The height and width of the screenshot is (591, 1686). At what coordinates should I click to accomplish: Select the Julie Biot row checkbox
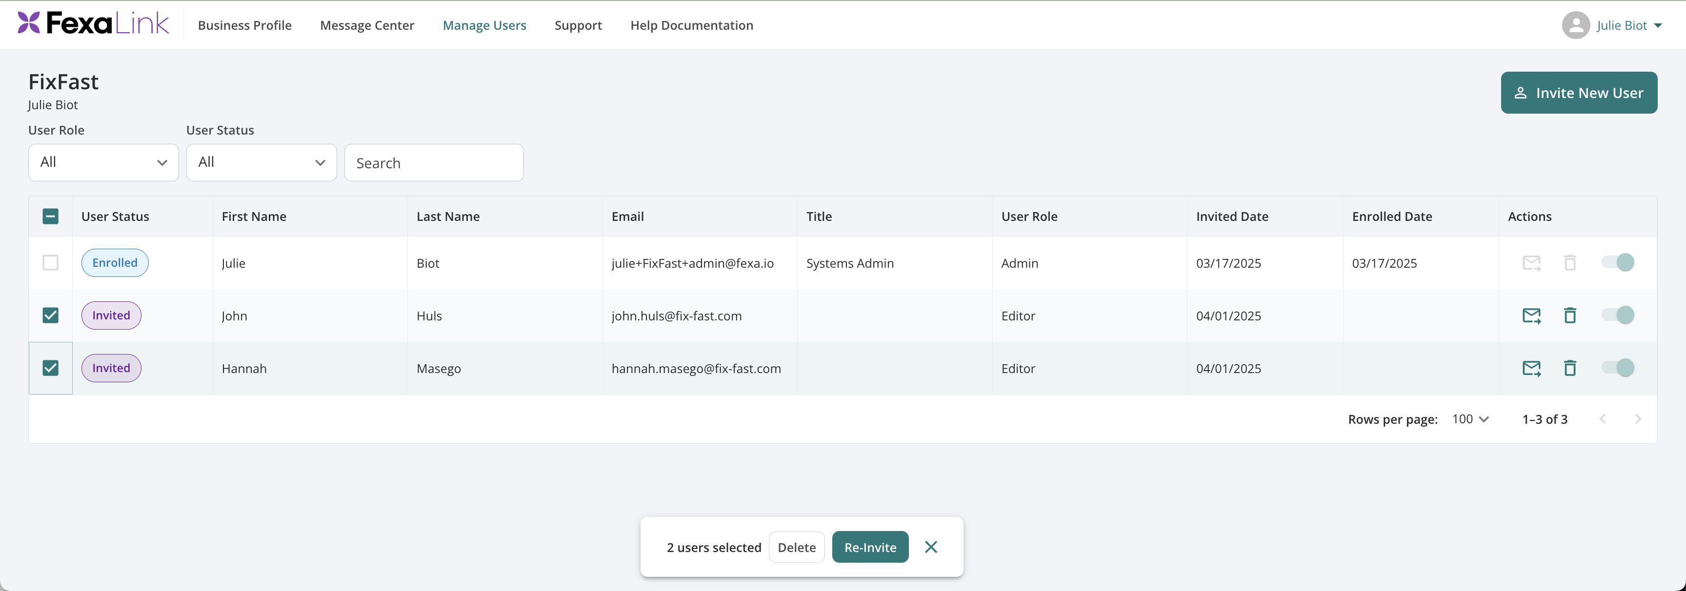[x=50, y=262]
